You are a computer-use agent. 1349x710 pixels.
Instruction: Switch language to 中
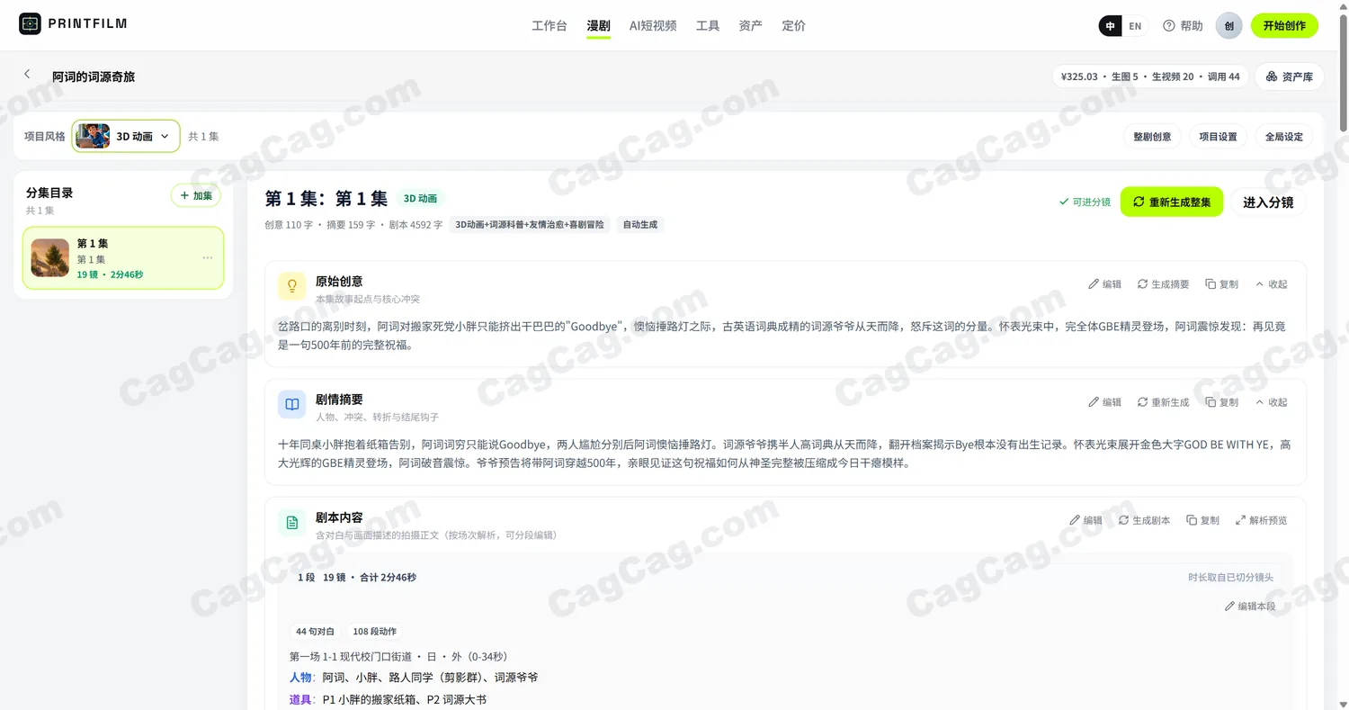[x=1111, y=26]
